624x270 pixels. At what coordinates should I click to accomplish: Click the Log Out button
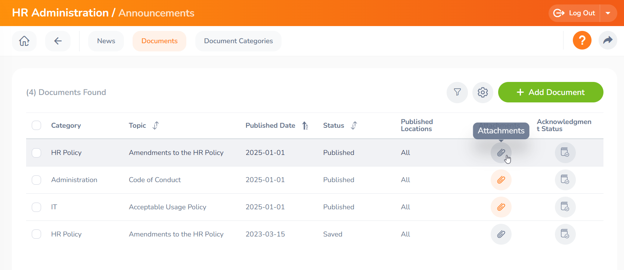(574, 13)
